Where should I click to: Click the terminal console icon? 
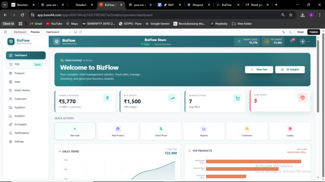[x=290, y=32]
